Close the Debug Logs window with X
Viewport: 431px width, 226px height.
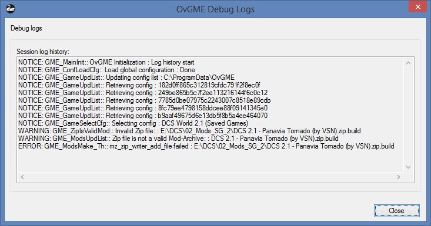tap(418, 6)
